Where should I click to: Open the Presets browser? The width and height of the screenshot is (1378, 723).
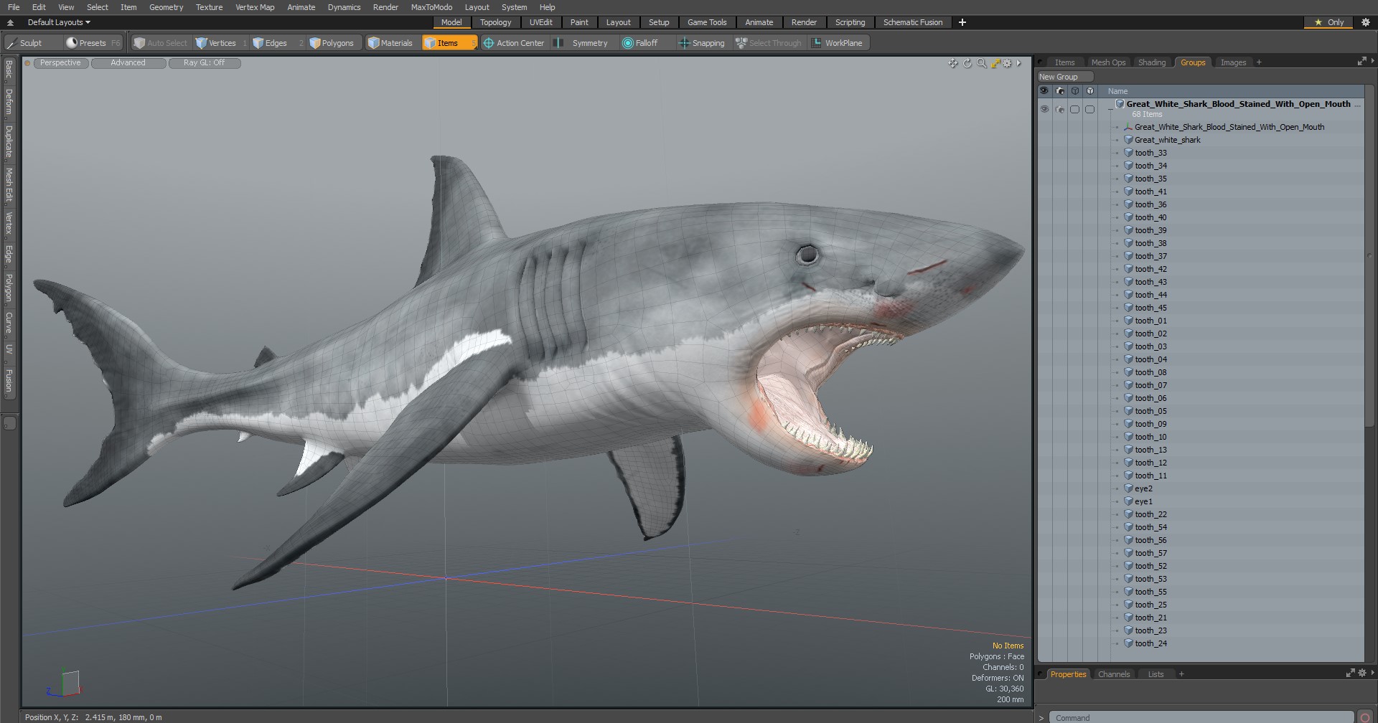click(93, 43)
